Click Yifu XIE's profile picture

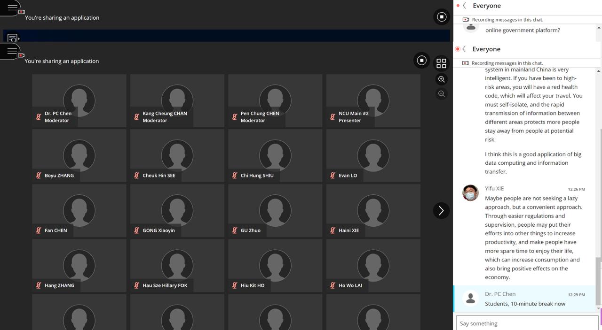pyautogui.click(x=470, y=193)
